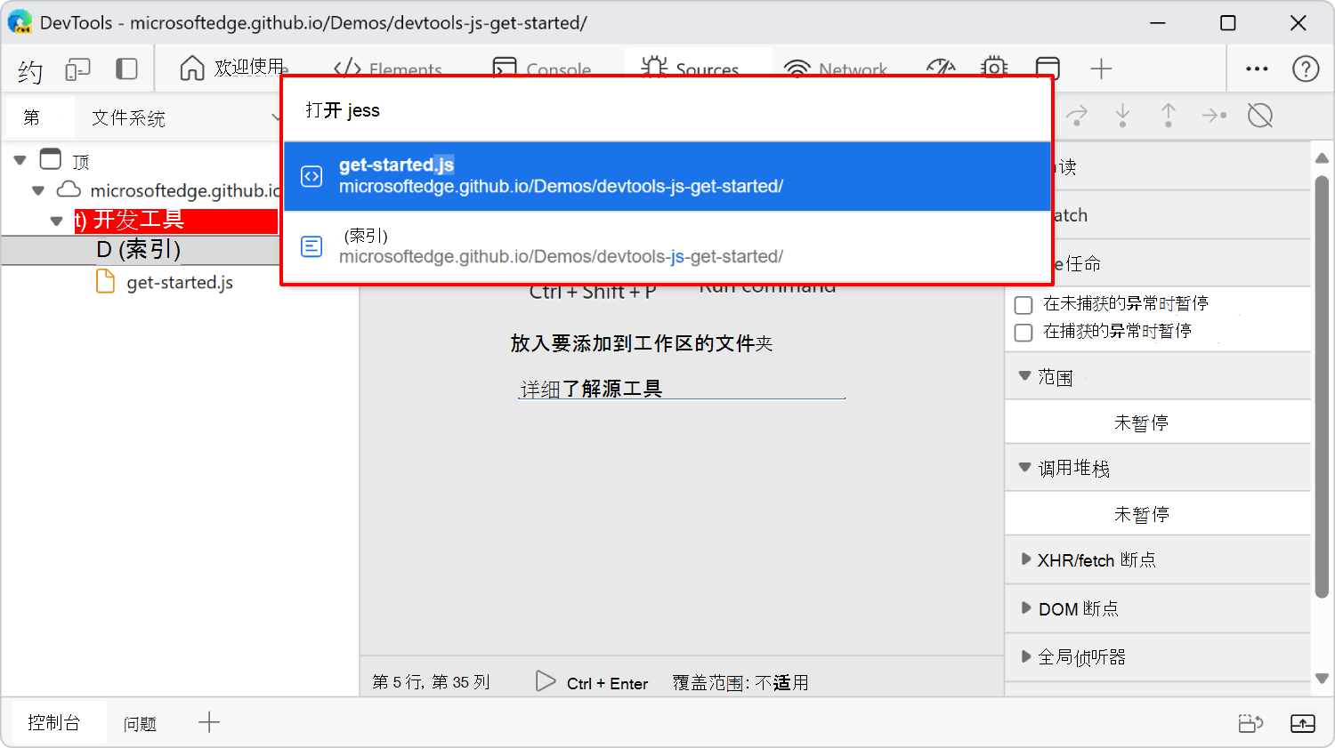
Task: Click 放入要添加到工作区的文件夹 text
Action: (x=642, y=343)
